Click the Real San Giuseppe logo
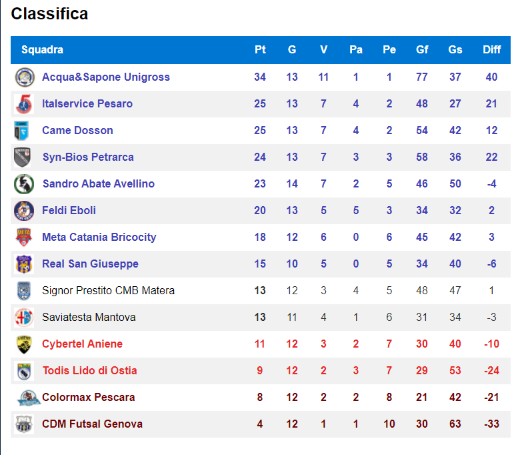Image resolution: width=514 pixels, height=455 pixels. 24,264
